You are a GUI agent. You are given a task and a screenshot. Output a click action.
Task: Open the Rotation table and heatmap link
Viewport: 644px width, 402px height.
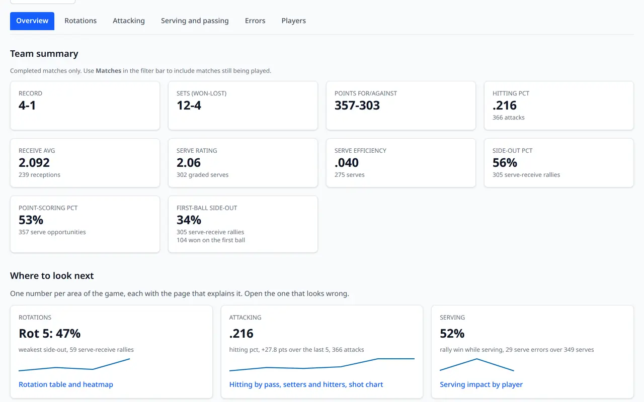(66, 384)
